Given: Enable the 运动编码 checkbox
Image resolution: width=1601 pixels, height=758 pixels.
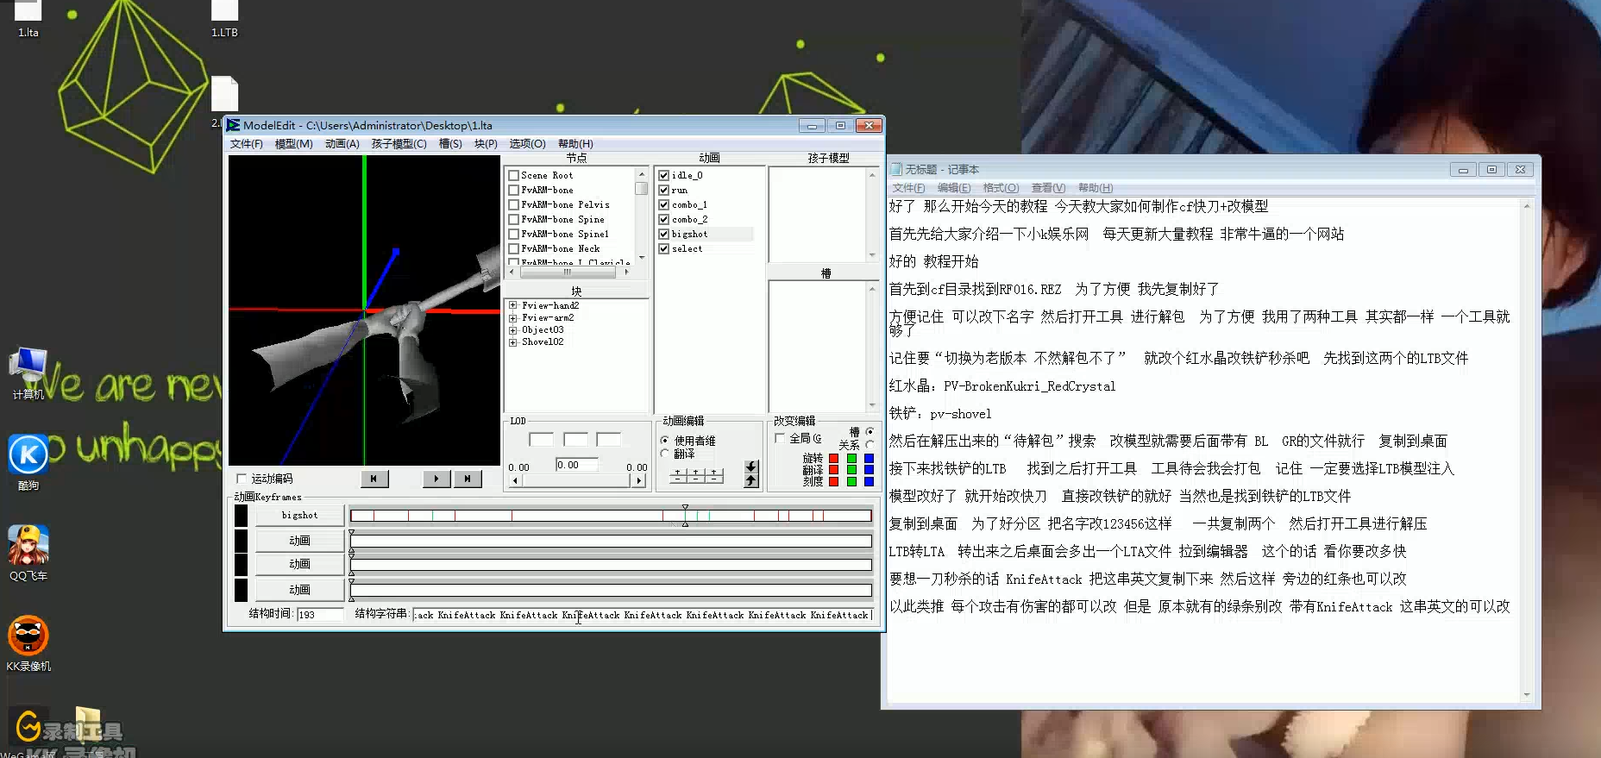Looking at the screenshot, I should click(x=242, y=479).
